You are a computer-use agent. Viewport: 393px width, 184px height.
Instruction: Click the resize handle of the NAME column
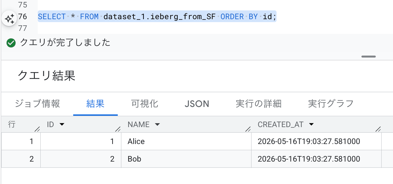[x=248, y=129]
